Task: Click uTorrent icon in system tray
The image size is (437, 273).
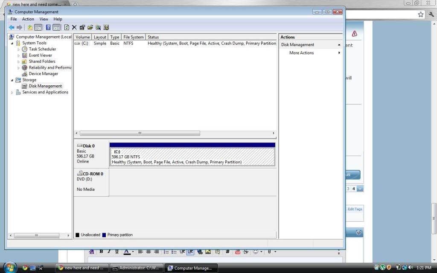Action: click(x=383, y=267)
